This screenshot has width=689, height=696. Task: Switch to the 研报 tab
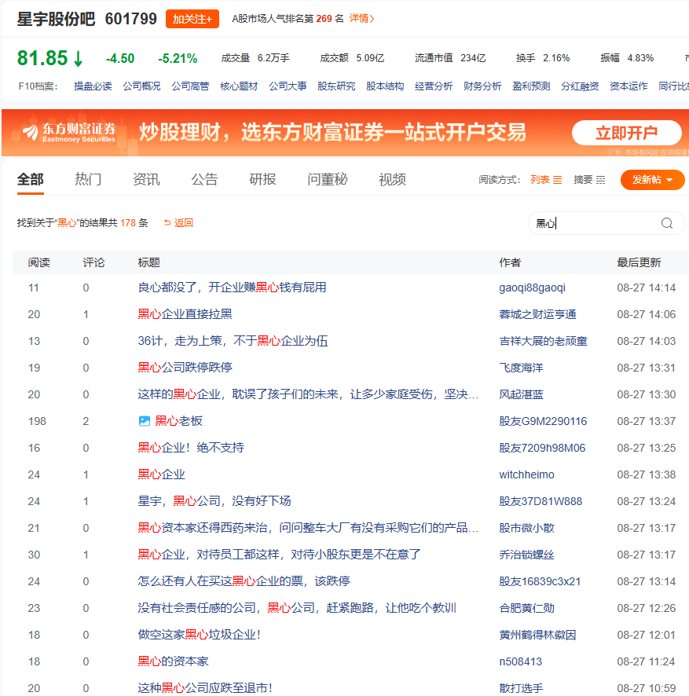coord(263,179)
